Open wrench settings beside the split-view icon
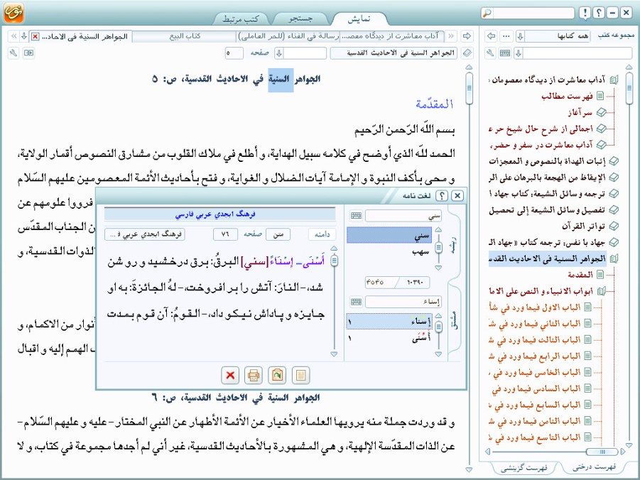 (x=13, y=53)
